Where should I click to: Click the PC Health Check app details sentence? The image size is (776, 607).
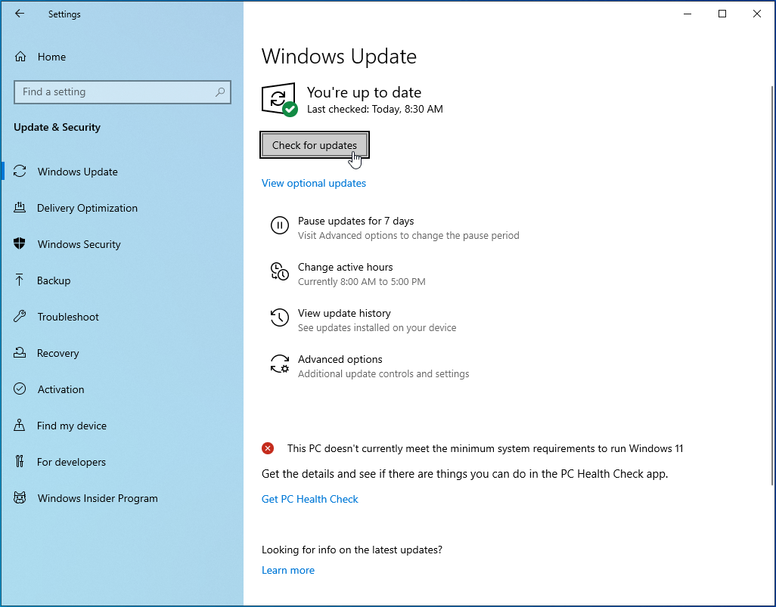(x=464, y=473)
